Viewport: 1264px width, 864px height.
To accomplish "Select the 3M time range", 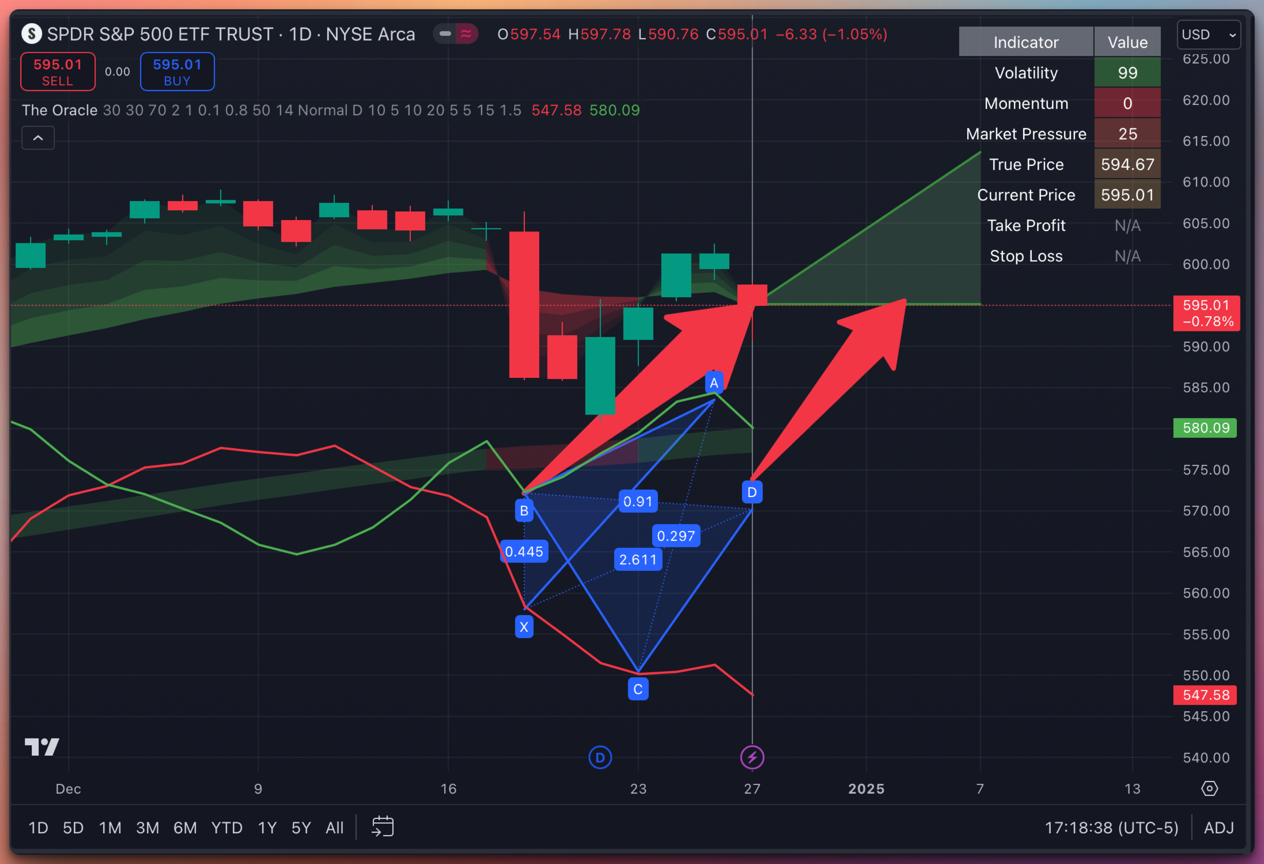I will click(x=147, y=828).
